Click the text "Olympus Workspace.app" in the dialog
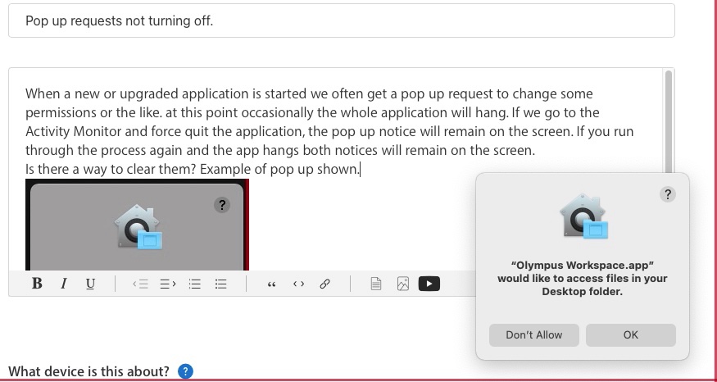 coord(582,266)
